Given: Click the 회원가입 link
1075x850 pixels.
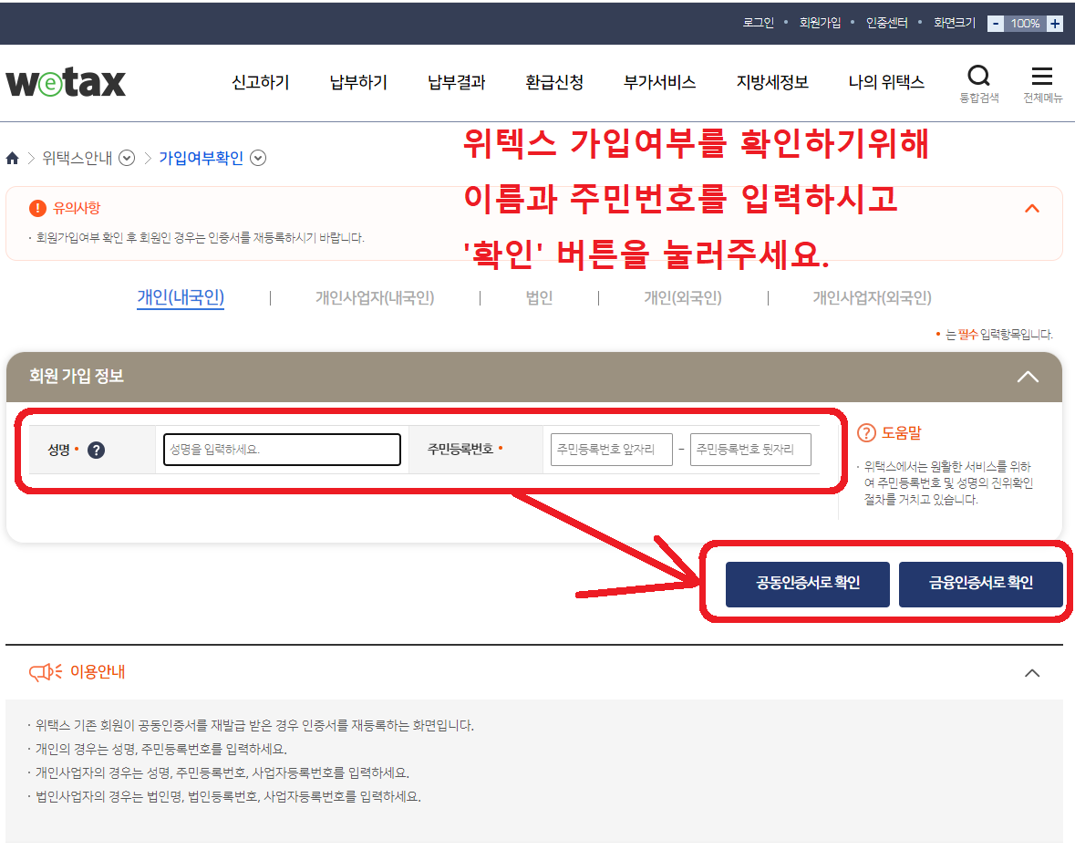Looking at the screenshot, I should coord(820,23).
